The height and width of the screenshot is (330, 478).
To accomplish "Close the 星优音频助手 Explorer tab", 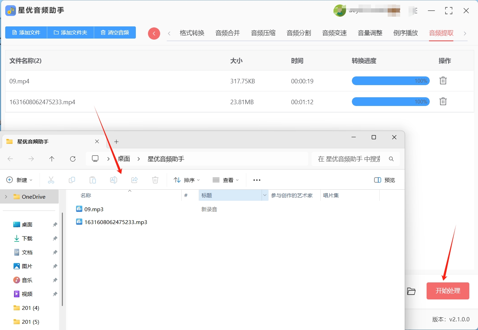I will (97, 141).
